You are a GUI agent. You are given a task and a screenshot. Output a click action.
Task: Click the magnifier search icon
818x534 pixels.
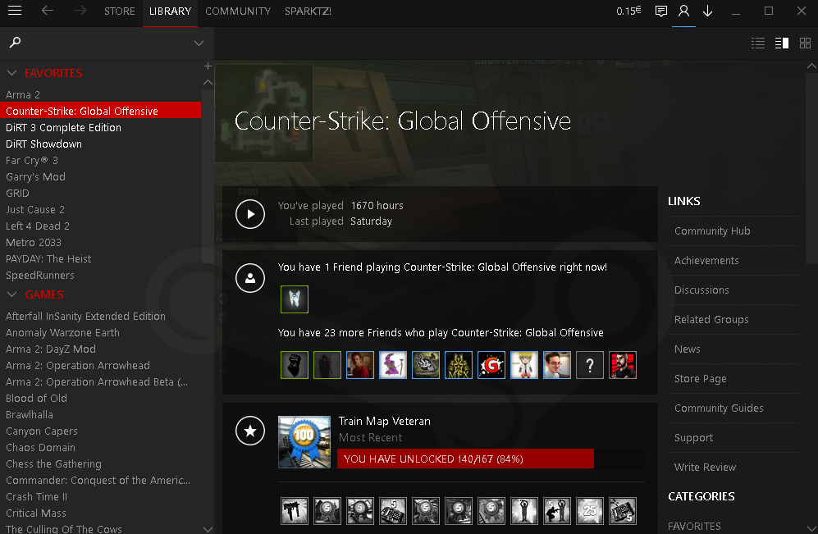pyautogui.click(x=15, y=43)
